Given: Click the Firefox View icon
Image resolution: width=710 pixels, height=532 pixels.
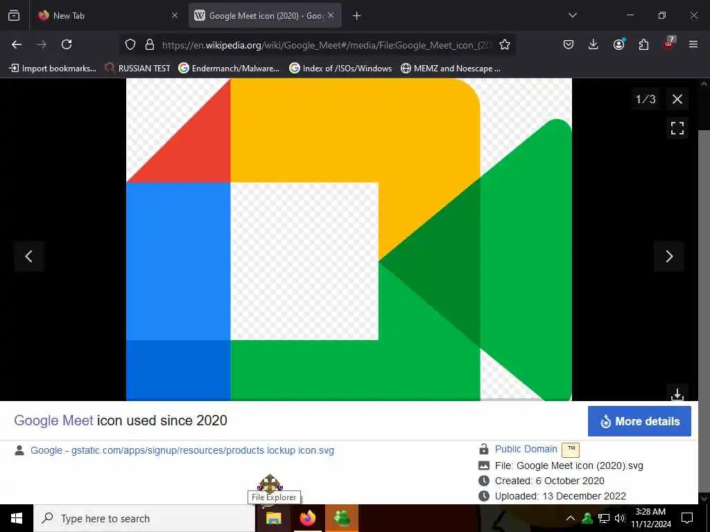Looking at the screenshot, I should [14, 15].
